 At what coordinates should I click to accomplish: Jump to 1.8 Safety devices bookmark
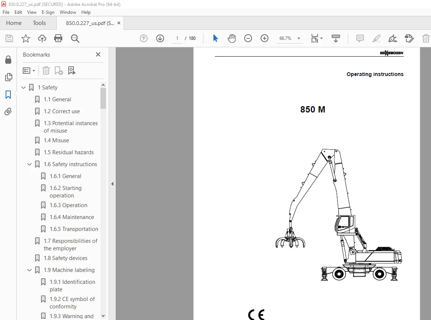coord(65,258)
